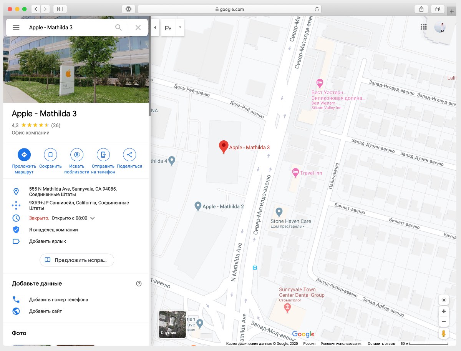Click the show my location button

point(444,300)
